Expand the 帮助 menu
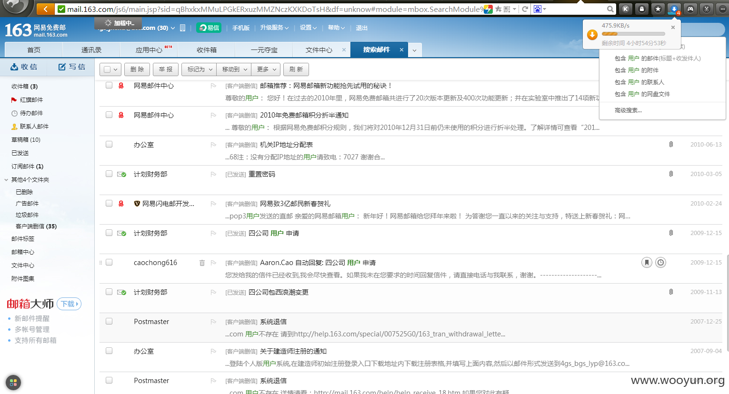 [x=336, y=28]
